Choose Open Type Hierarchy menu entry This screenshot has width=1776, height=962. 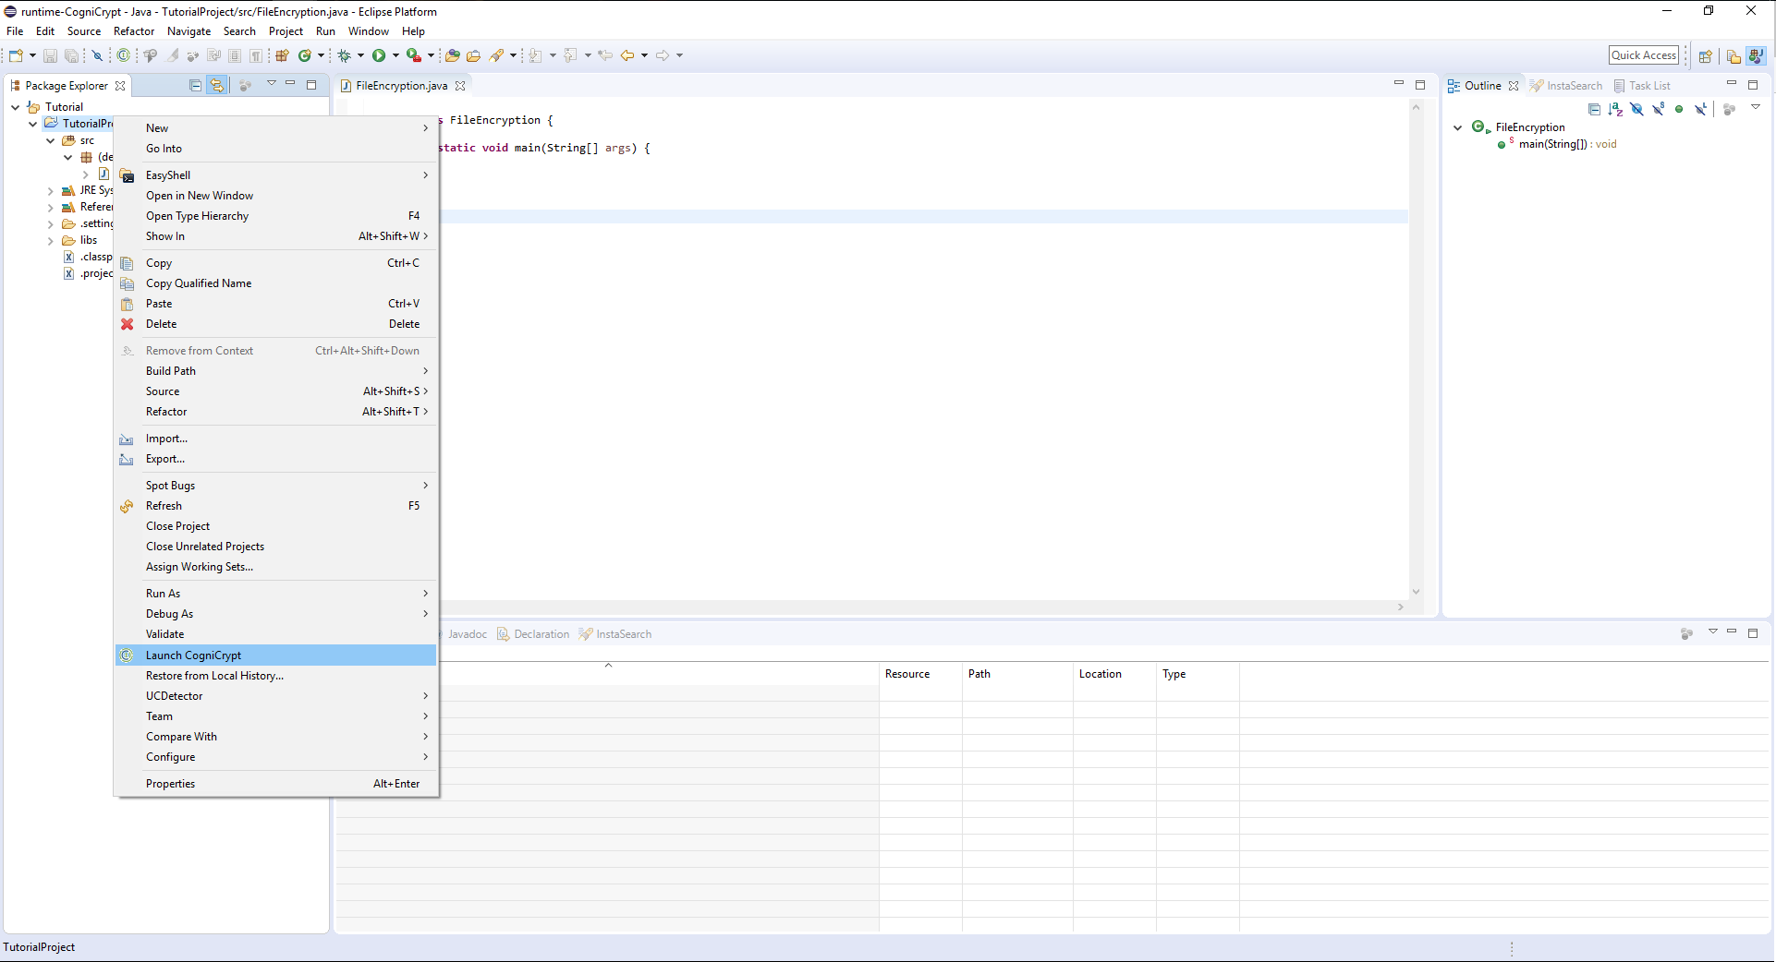tap(276, 216)
